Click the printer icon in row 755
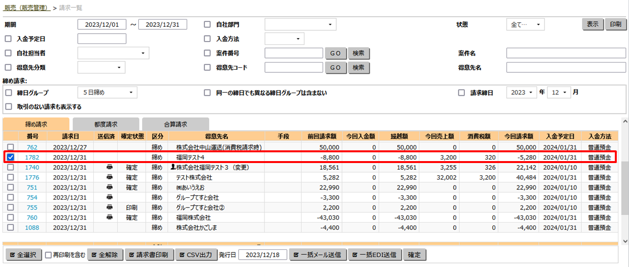The width and height of the screenshot is (629, 267). (x=109, y=207)
